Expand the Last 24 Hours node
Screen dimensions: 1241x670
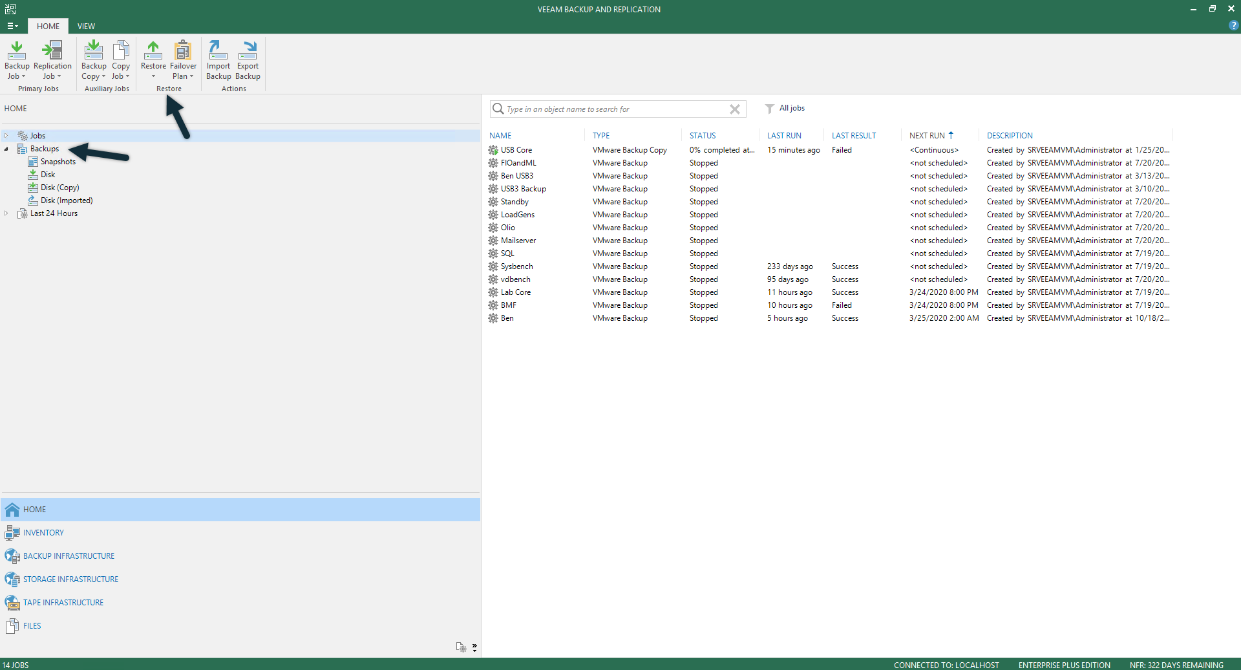6,213
